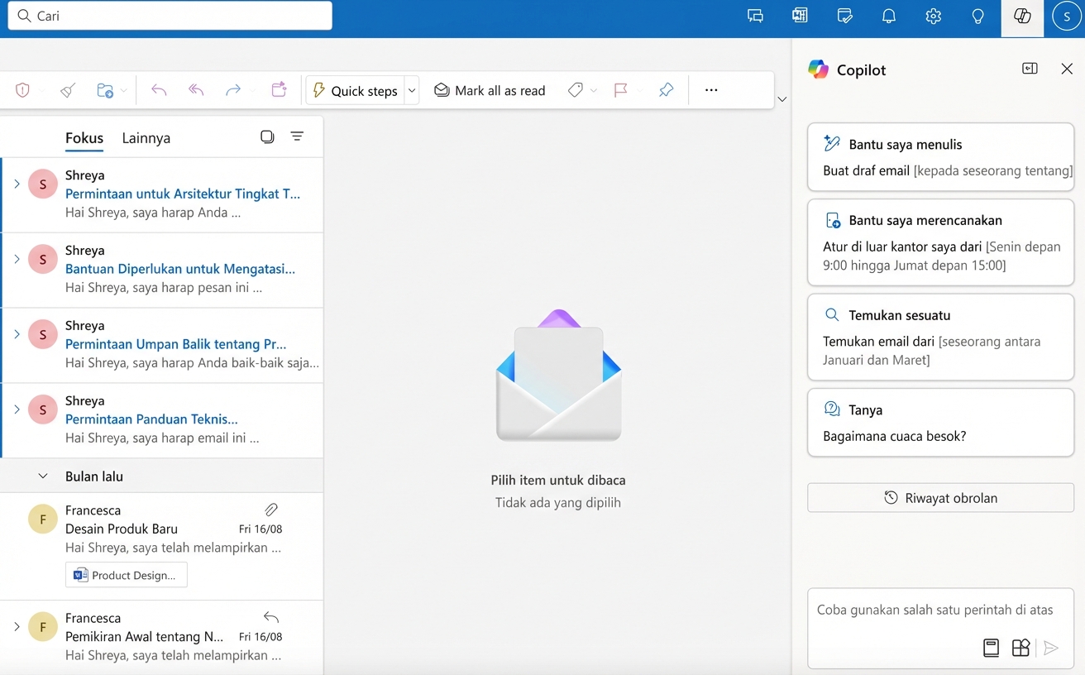This screenshot has width=1085, height=675.
Task: Expand the Permintaan Panduan Teknis conversation
Action: [x=17, y=409]
